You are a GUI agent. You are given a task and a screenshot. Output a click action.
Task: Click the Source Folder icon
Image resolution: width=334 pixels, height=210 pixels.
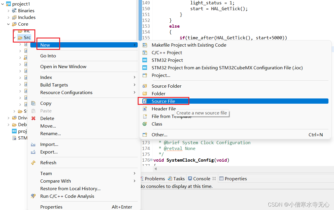(x=145, y=86)
